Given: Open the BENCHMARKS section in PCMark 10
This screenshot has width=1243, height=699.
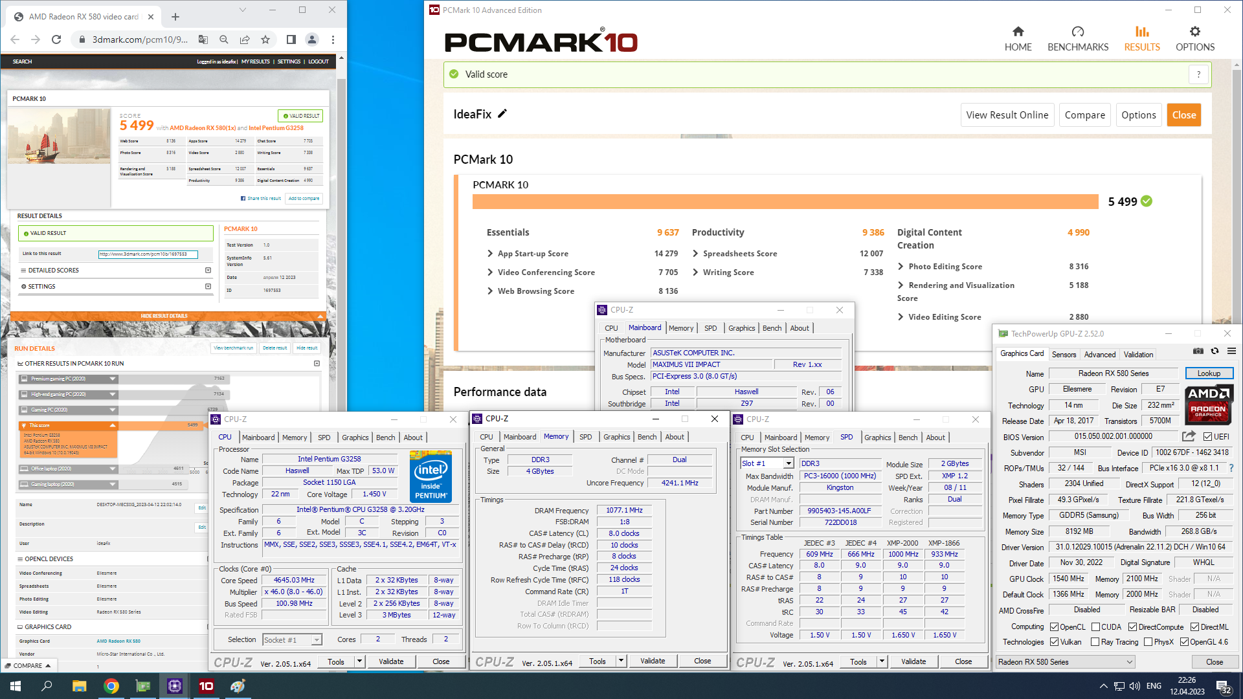Looking at the screenshot, I should pos(1078,39).
